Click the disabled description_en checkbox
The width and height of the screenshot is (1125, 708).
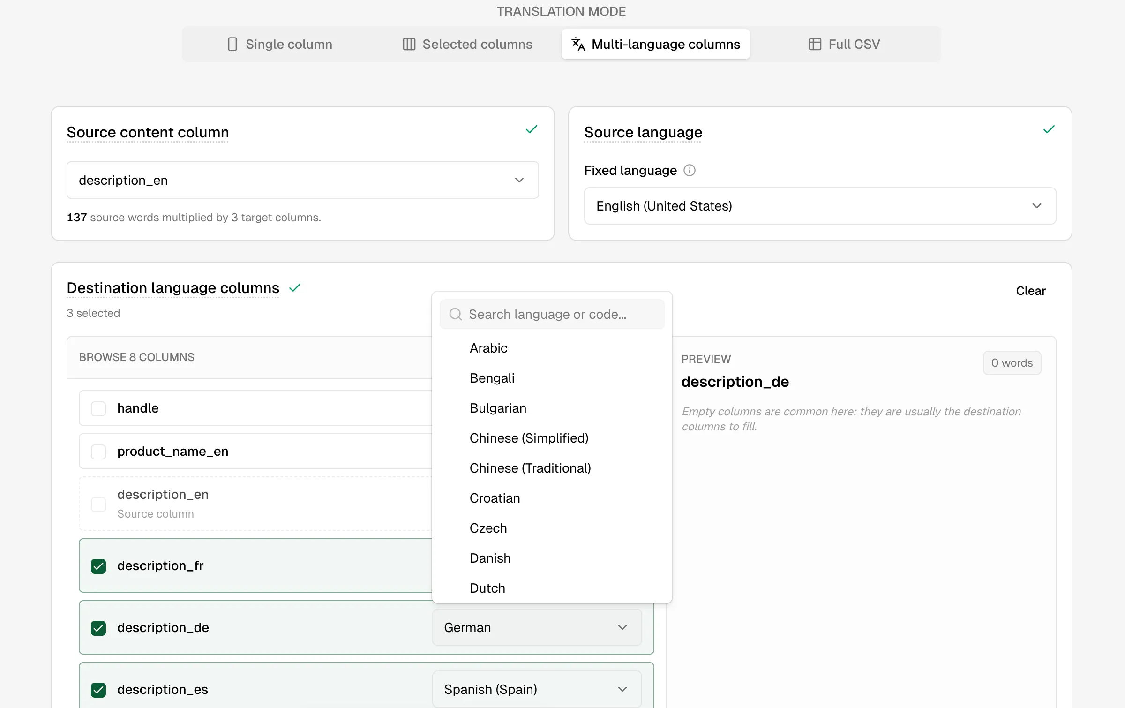click(x=98, y=504)
